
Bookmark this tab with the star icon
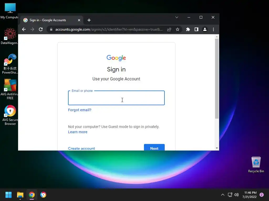[178, 29]
